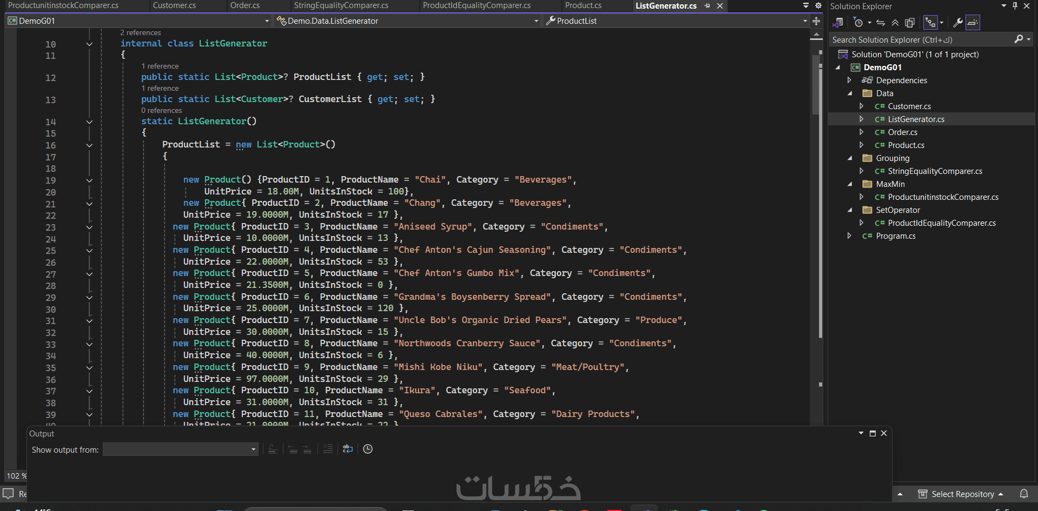Select Order.cs in Solution Explorer
Viewport: 1038px width, 511px height.
point(902,132)
